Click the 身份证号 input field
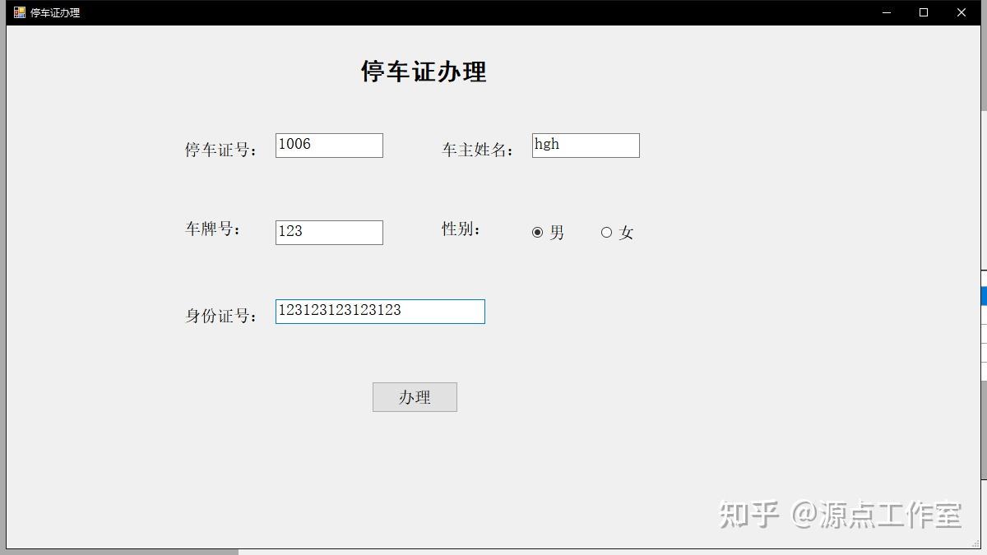The width and height of the screenshot is (987, 555). click(x=380, y=312)
